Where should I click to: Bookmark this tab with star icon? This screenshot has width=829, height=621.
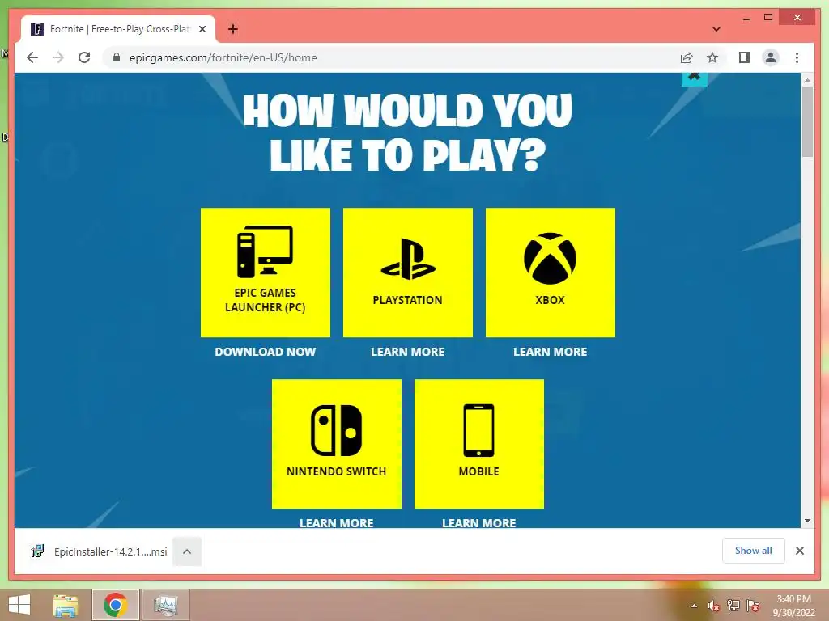[x=712, y=57]
